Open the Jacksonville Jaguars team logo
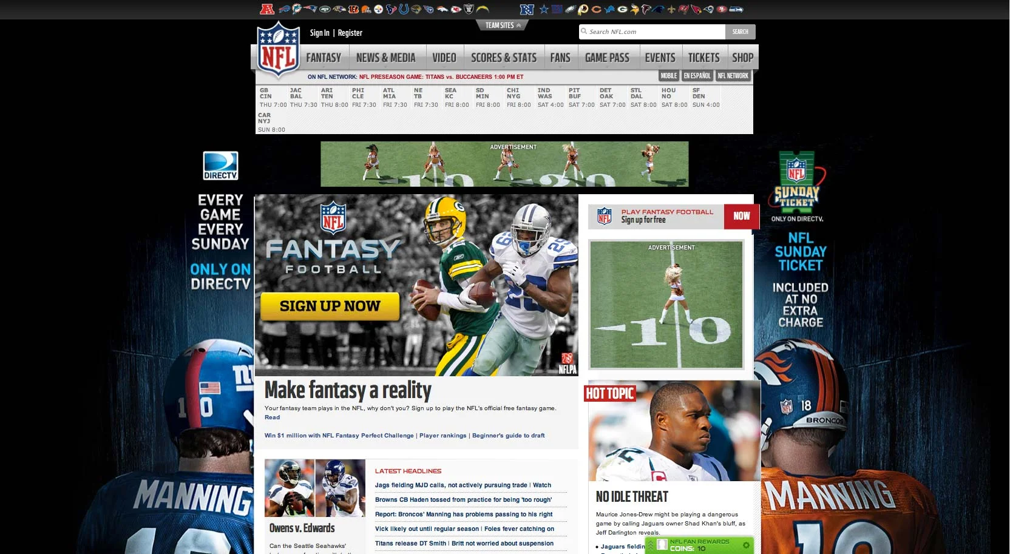1010x554 pixels. tap(416, 9)
